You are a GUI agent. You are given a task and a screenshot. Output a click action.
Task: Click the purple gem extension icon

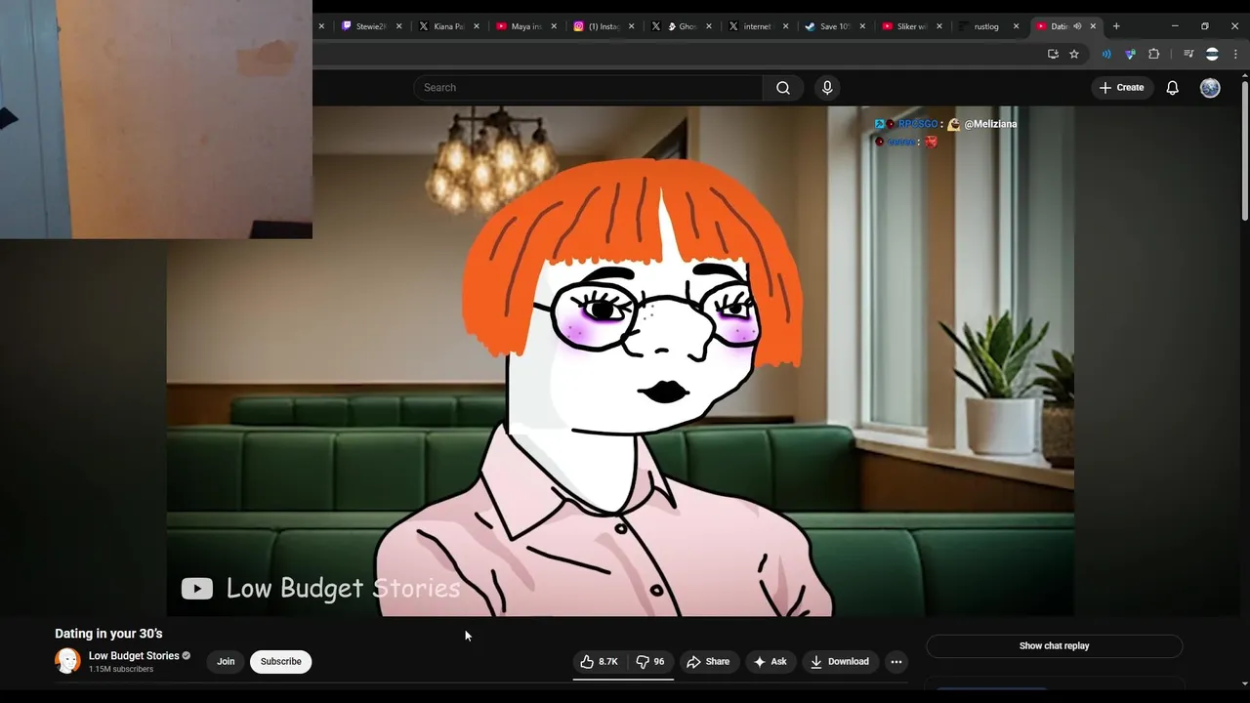[x=1130, y=54]
